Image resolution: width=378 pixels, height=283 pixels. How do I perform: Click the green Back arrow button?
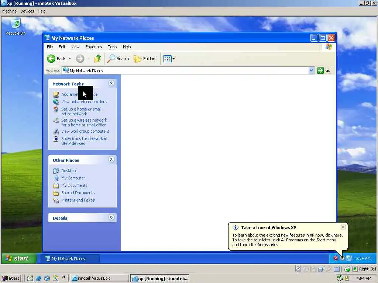[51, 59]
